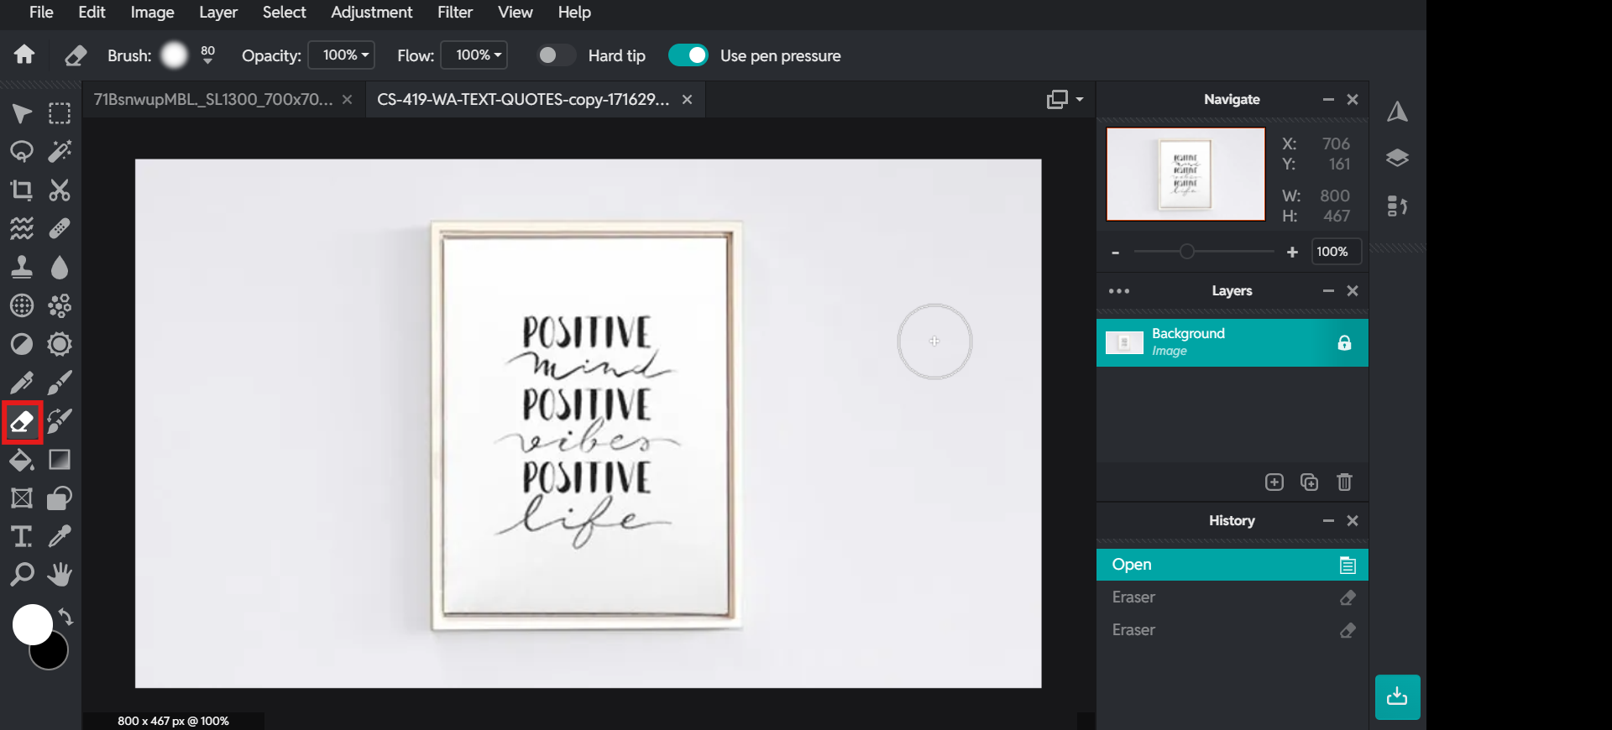The image size is (1612, 730).
Task: Click the Home icon
Action: click(24, 55)
